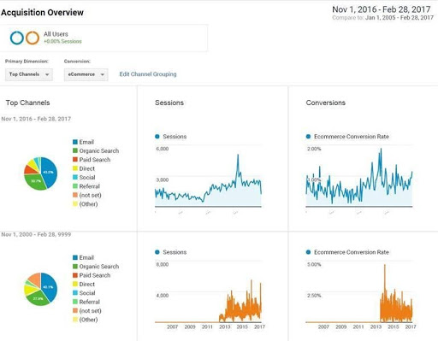Select Organic Search in the upper legend
This screenshot has width=438, height=341.
(98, 150)
